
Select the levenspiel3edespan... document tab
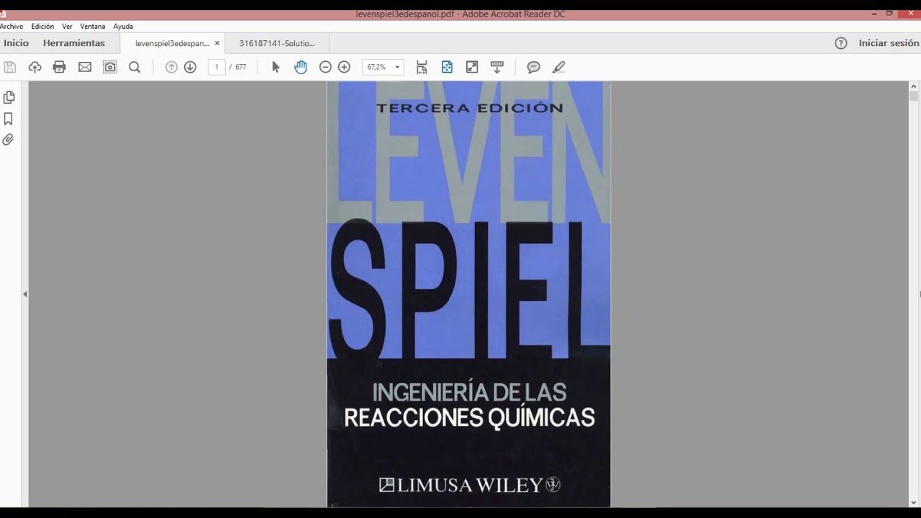click(172, 43)
